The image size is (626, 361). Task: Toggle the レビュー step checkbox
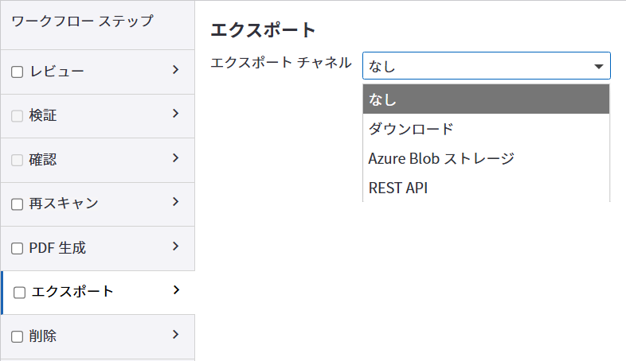(x=18, y=72)
